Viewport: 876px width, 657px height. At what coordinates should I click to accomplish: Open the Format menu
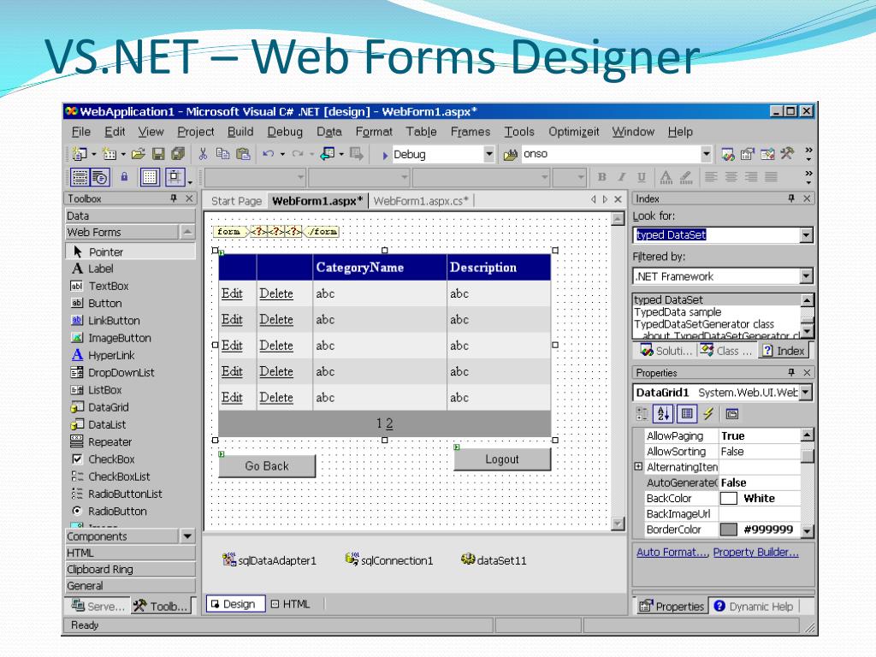point(374,132)
